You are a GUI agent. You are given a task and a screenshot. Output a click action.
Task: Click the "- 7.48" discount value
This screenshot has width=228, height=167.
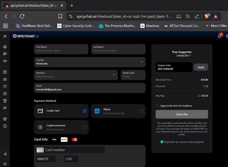pyautogui.click(x=205, y=86)
